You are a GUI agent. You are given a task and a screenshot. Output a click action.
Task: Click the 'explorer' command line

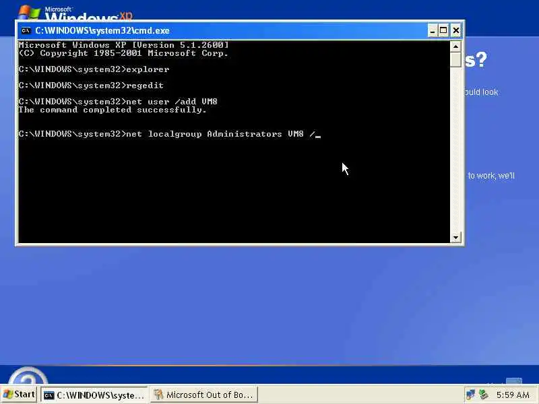(x=94, y=69)
